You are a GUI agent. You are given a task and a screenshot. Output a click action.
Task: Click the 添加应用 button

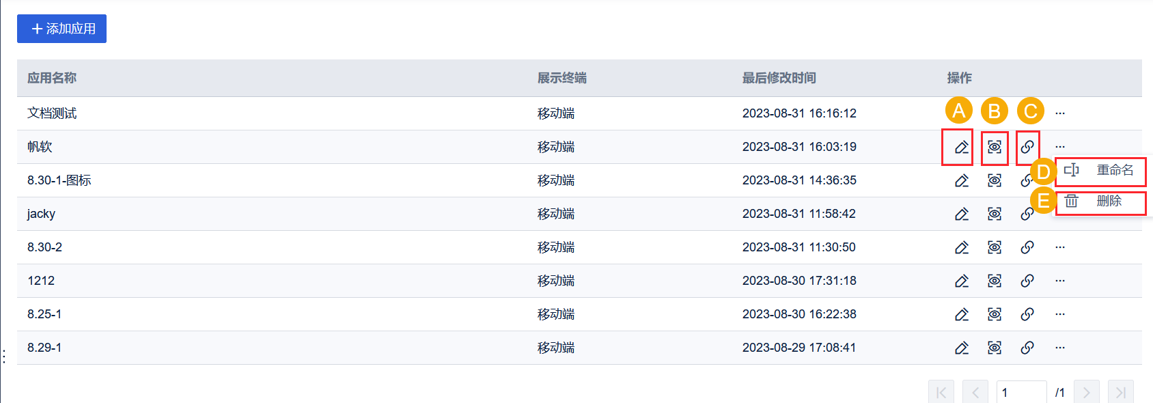point(61,29)
